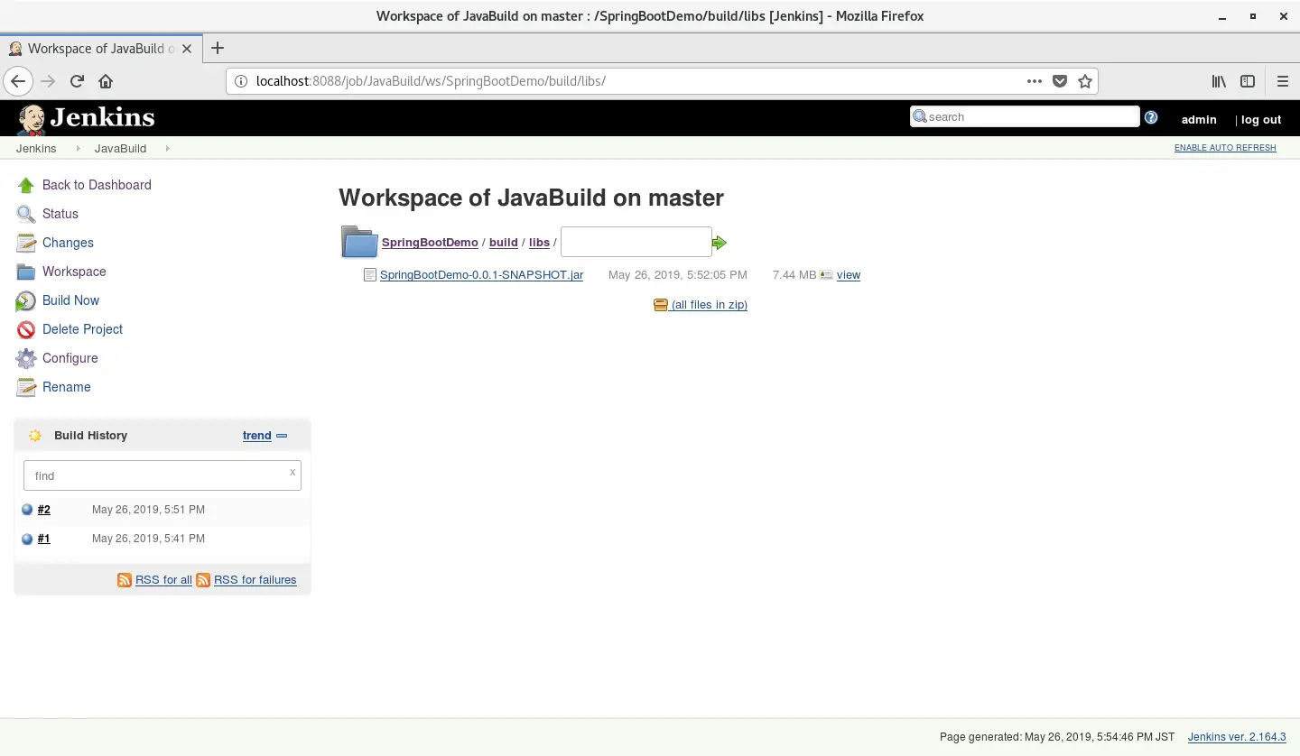Click the trend link in Build History
1300x756 pixels.
(257, 436)
